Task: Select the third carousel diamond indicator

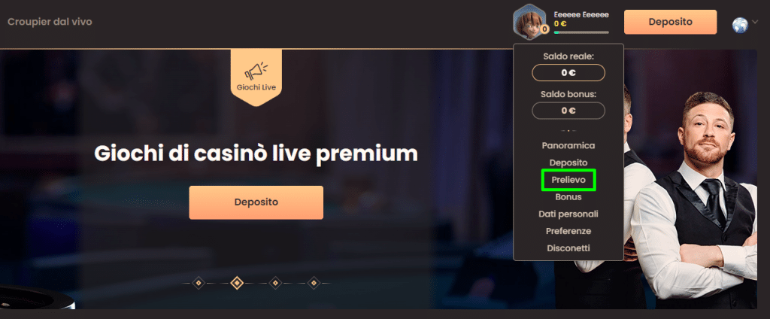Action: point(275,283)
